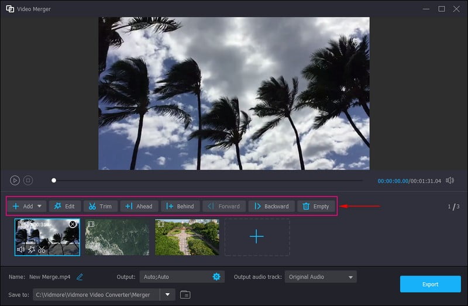Screen dimensions: 468x306
Task: Insert a clip using Ahead
Action: 139,206
